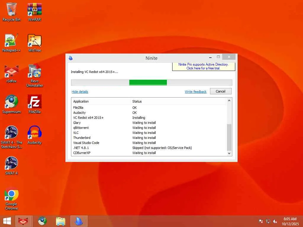Image resolution: width=303 pixels, height=227 pixels.
Task: Select the qBittorrent row
Action: (x=149, y=128)
